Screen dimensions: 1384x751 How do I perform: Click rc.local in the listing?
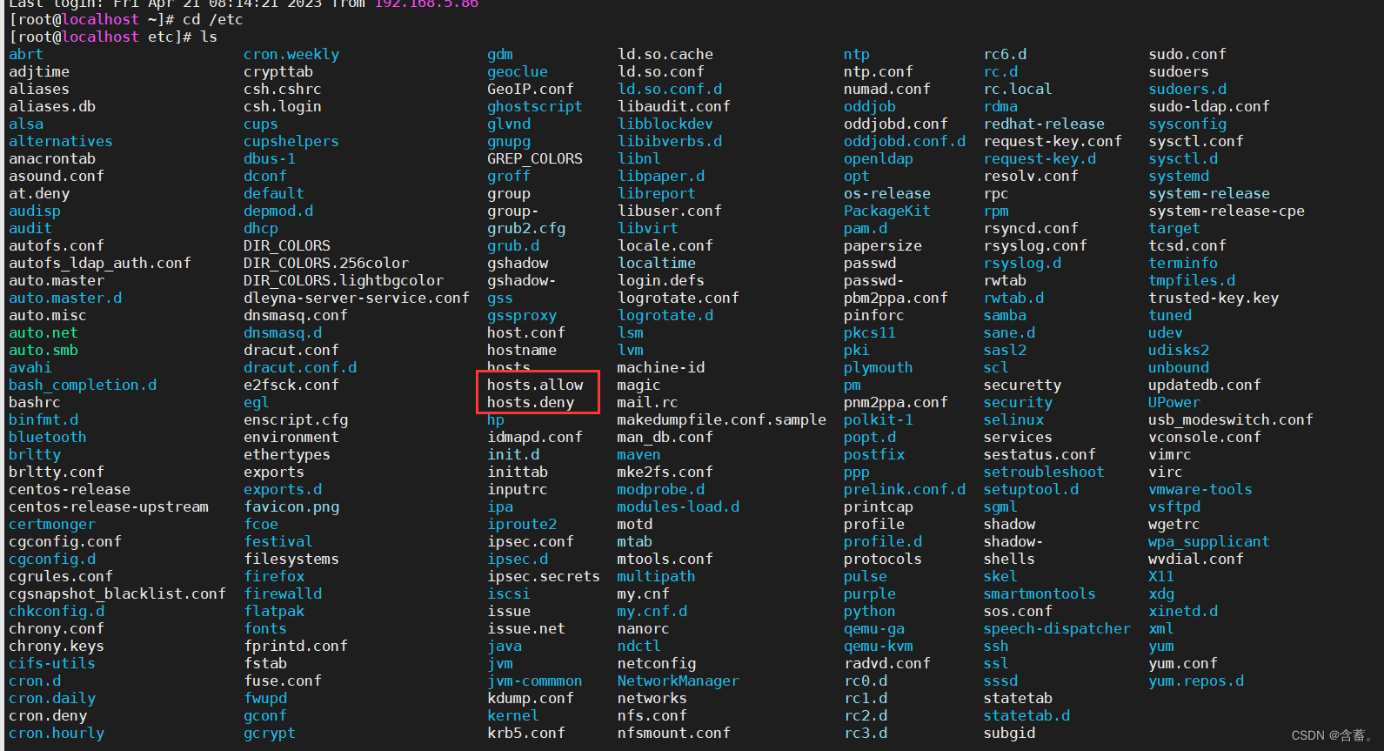(x=1018, y=89)
